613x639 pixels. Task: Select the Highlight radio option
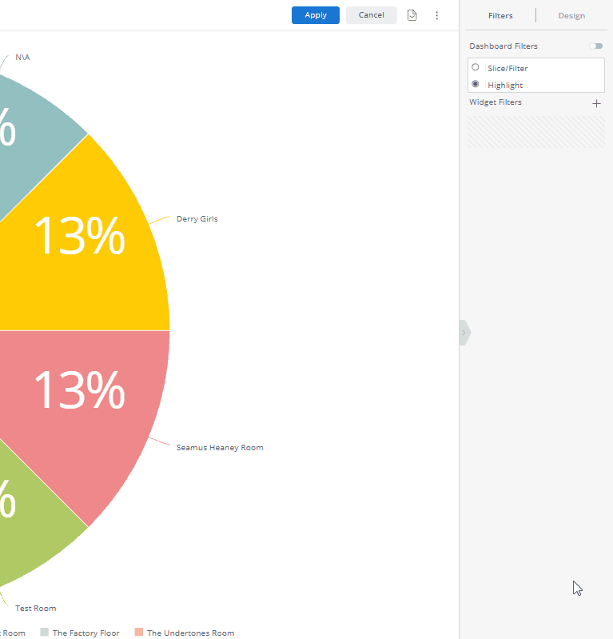tap(476, 84)
